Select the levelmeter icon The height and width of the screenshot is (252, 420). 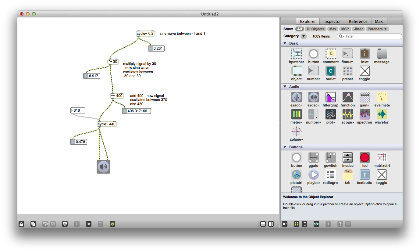[x=382, y=97]
